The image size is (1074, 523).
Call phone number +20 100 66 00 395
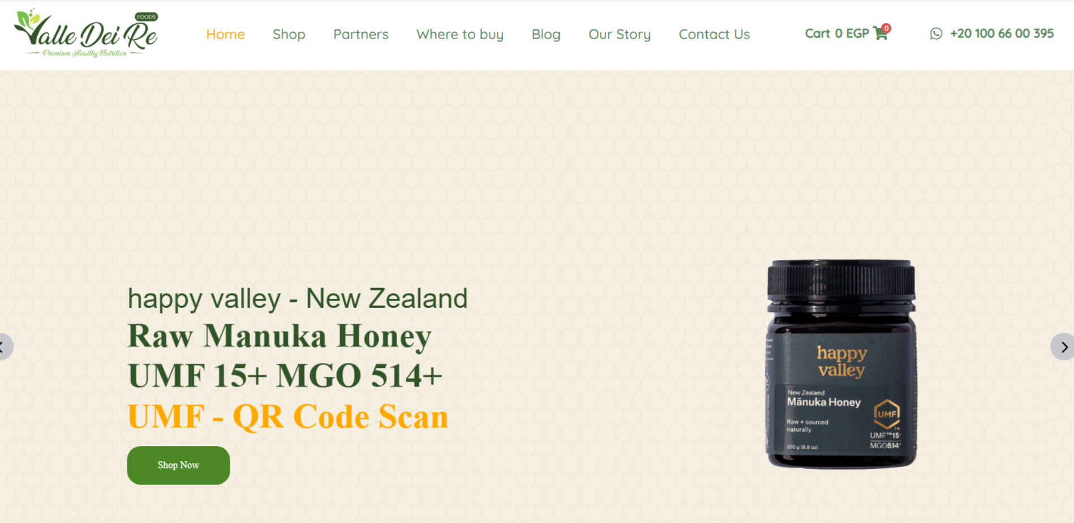pyautogui.click(x=1001, y=34)
